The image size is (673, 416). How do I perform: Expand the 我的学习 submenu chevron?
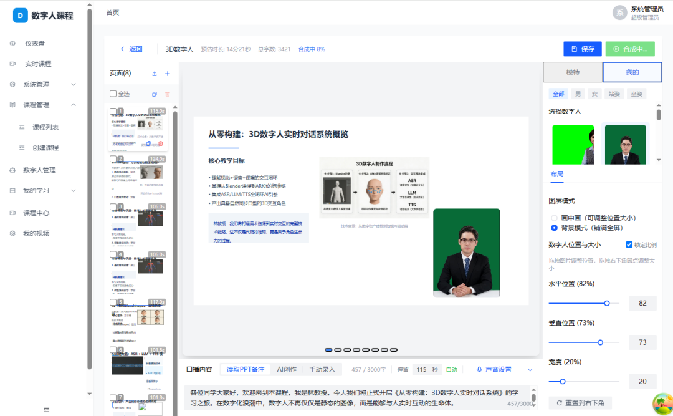point(74,191)
